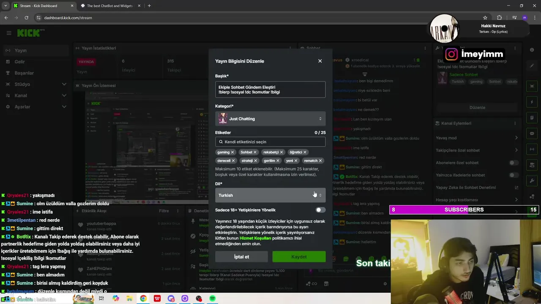Remove the dereceli tag
541x304 pixels.
click(x=233, y=161)
